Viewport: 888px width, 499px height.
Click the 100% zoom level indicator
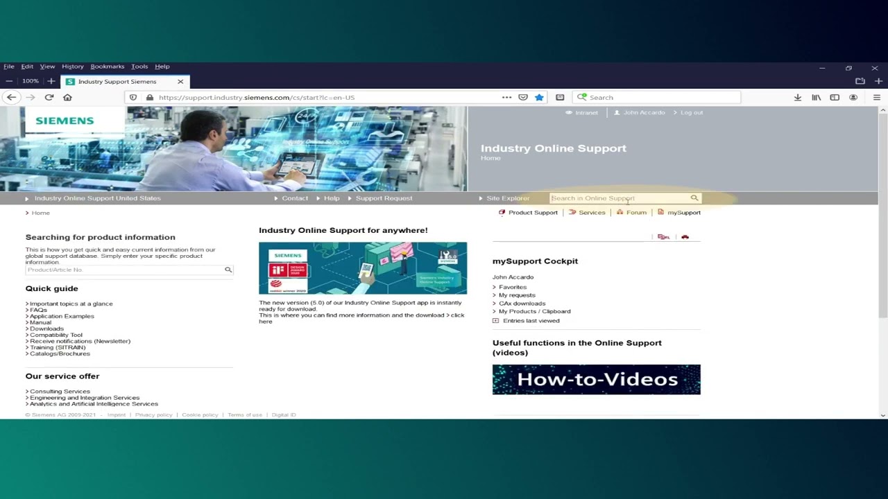pos(31,81)
